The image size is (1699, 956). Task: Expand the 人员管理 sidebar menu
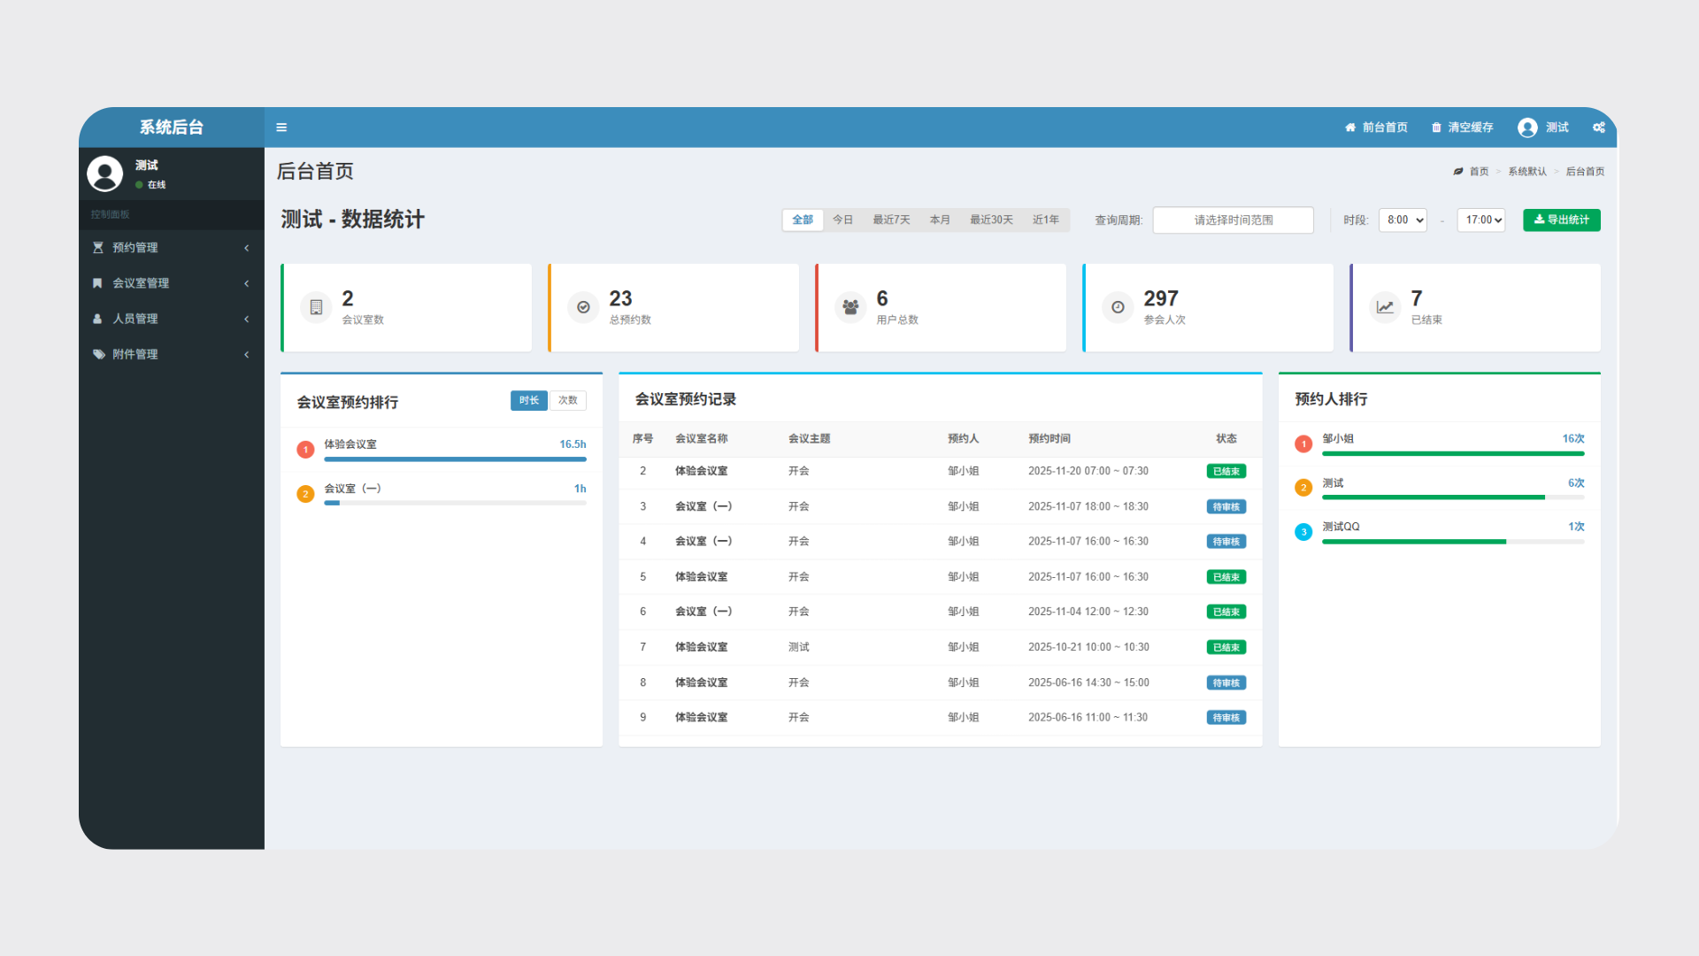click(x=172, y=319)
